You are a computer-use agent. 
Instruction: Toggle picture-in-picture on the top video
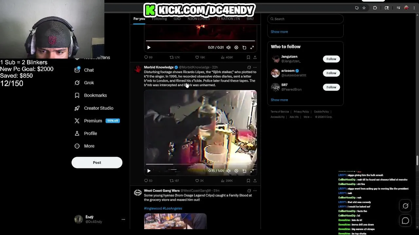click(x=244, y=47)
